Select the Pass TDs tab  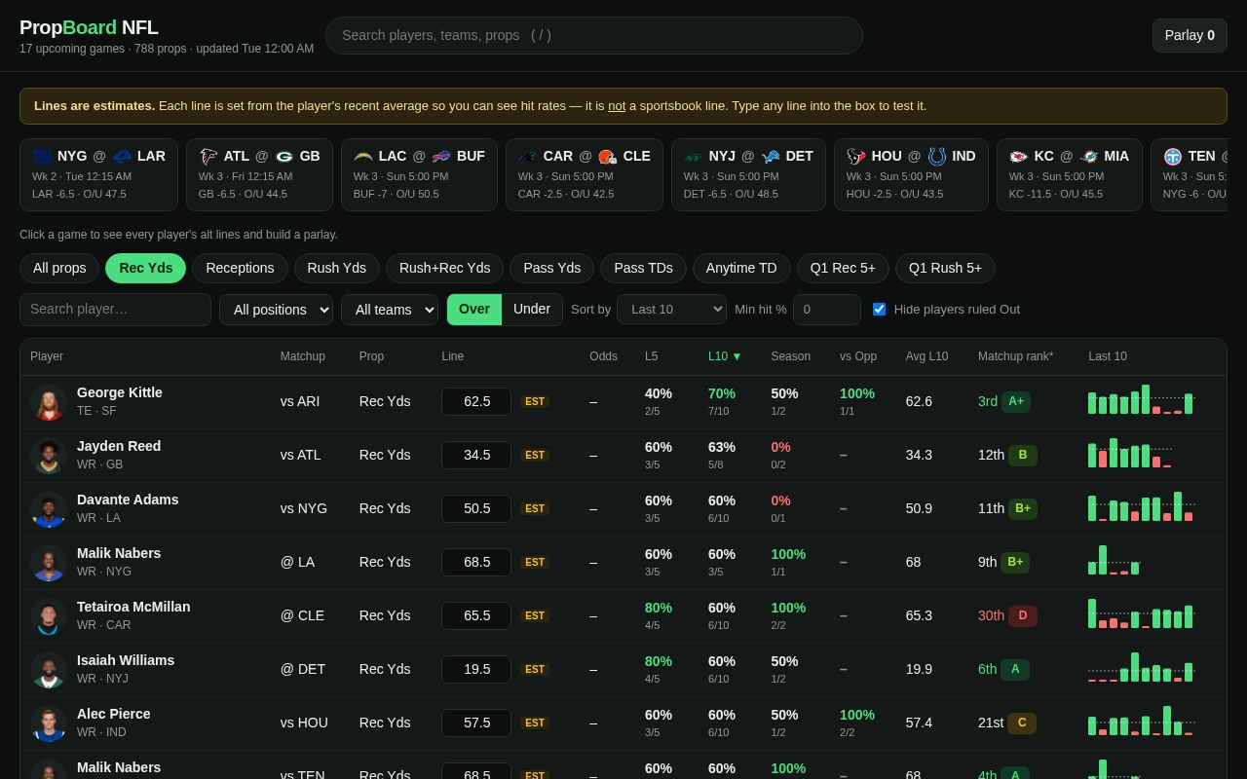click(643, 268)
